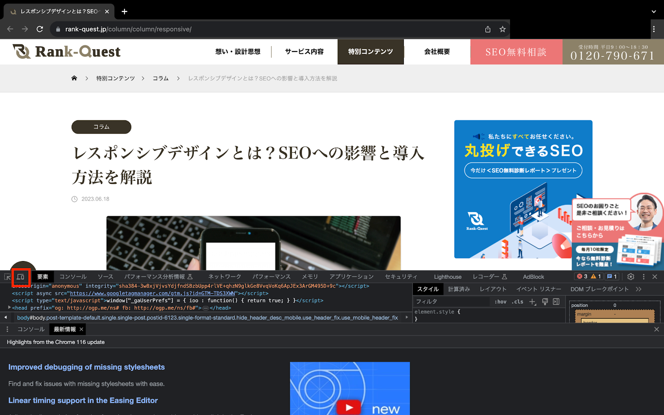Screen dimensions: 664x415
Task: Click the browser forward arrow
Action: point(25,29)
